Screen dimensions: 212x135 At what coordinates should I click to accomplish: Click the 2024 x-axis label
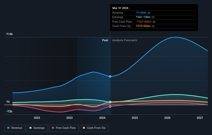(102, 118)
